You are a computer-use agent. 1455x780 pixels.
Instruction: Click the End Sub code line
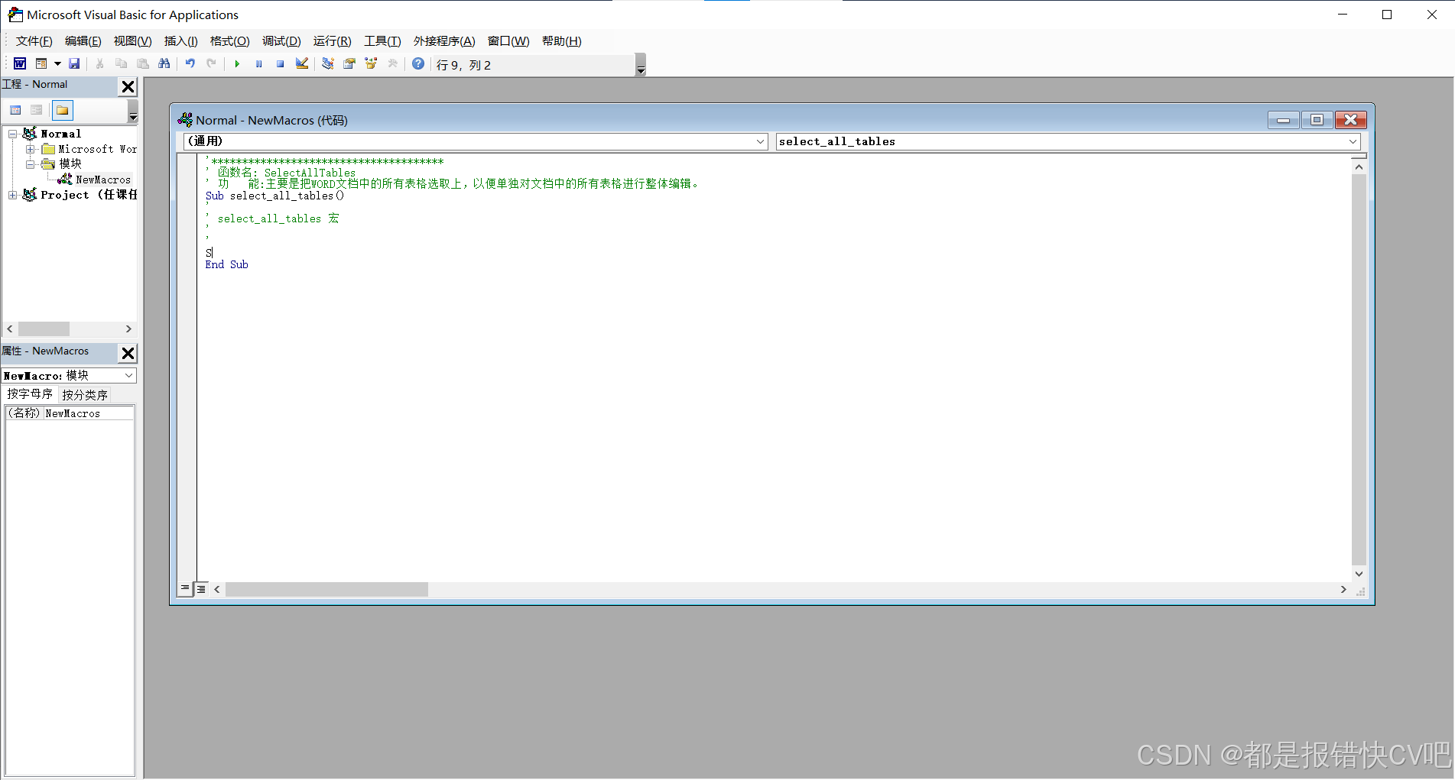pyautogui.click(x=226, y=264)
